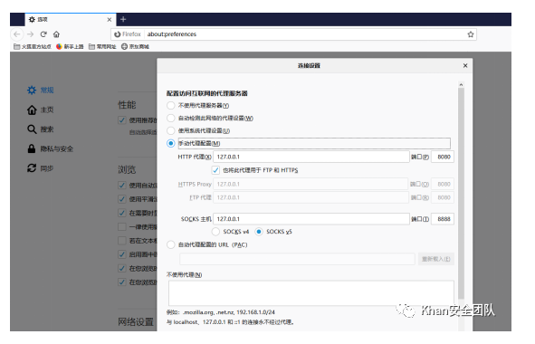Open the 常用网址 bookmark folder
The image size is (535, 344).
pyautogui.click(x=102, y=46)
